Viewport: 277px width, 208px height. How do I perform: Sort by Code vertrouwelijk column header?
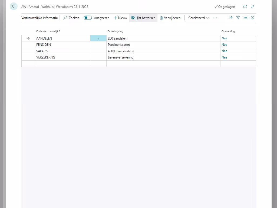tap(48, 31)
